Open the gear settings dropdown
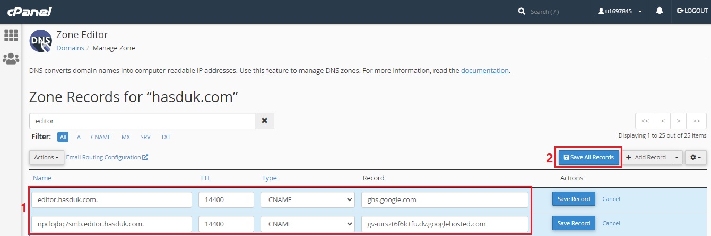 tap(696, 157)
